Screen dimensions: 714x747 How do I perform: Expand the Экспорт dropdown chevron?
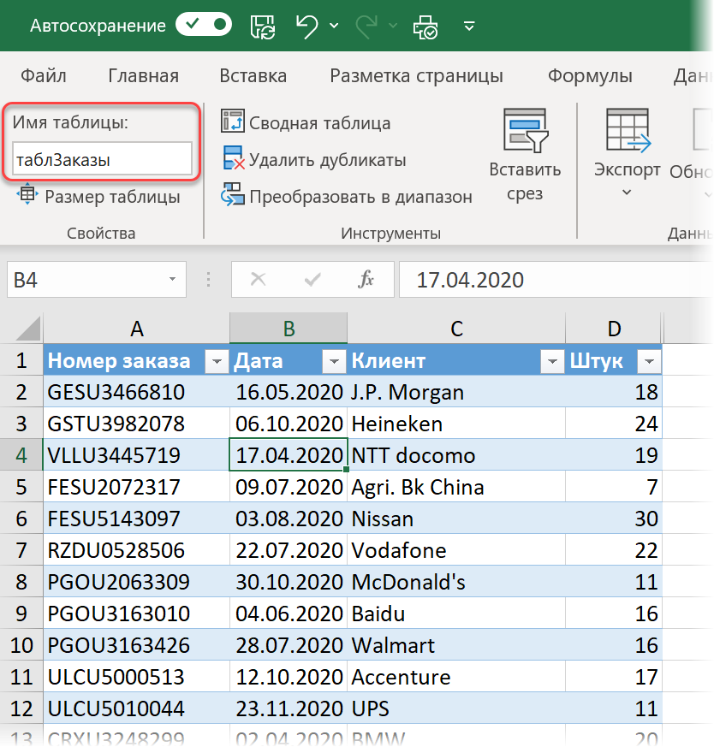627,193
